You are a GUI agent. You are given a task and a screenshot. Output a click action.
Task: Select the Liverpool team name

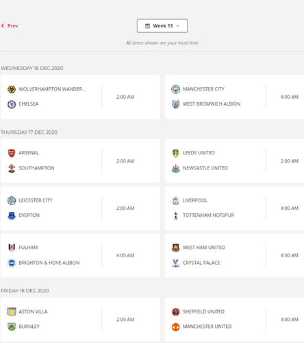click(195, 200)
